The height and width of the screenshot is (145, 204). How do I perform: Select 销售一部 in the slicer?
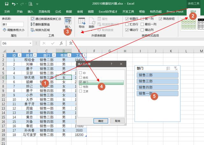coord(157,93)
